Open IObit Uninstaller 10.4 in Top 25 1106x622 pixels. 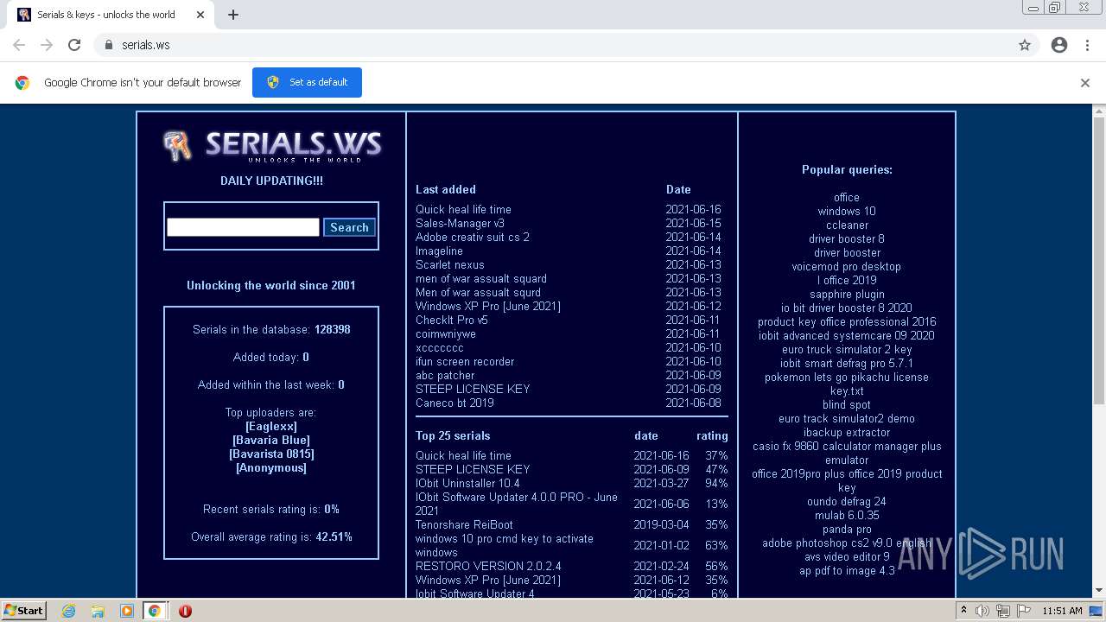coord(467,483)
